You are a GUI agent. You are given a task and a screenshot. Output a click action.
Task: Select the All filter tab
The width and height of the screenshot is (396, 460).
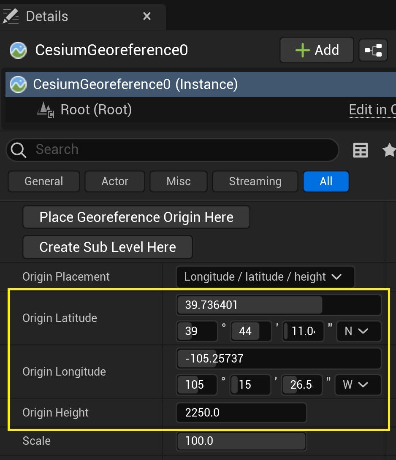pyautogui.click(x=326, y=181)
